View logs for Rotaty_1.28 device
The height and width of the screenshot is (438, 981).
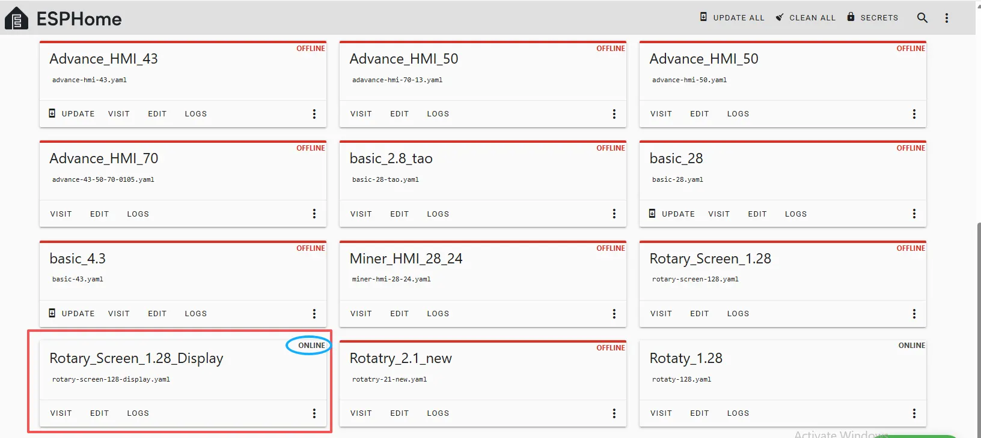[x=738, y=413]
